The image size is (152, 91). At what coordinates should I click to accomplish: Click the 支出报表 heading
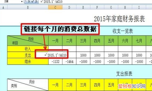[x=124, y=74]
